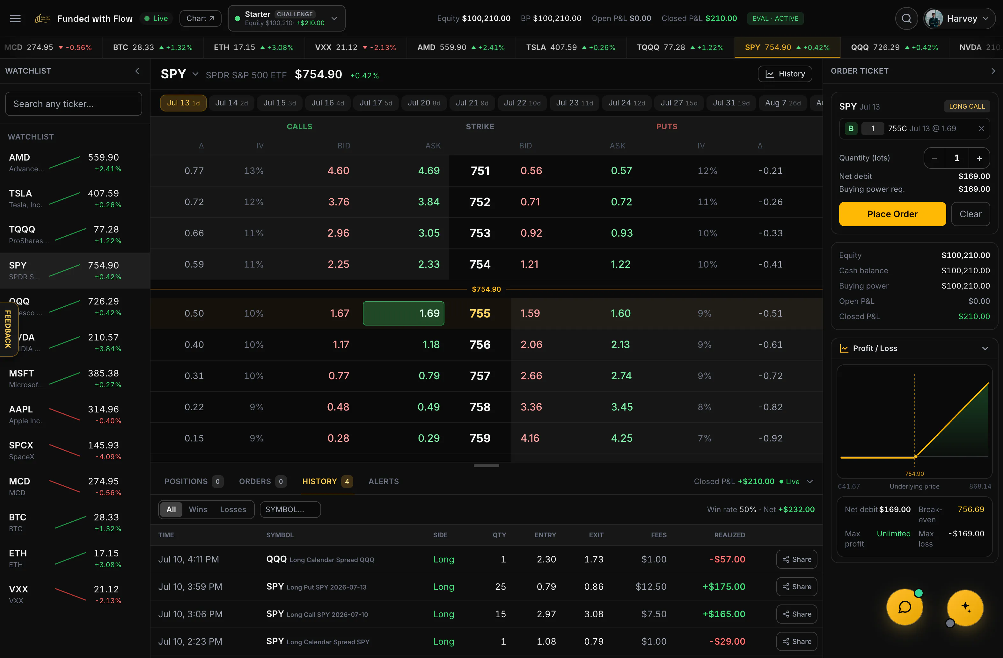Clear the order ticket
1003x658 pixels.
(970, 214)
